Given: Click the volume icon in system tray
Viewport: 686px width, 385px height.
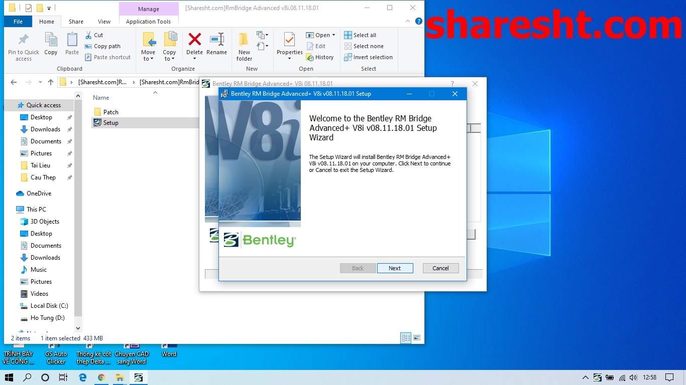Looking at the screenshot, I should click(x=634, y=377).
